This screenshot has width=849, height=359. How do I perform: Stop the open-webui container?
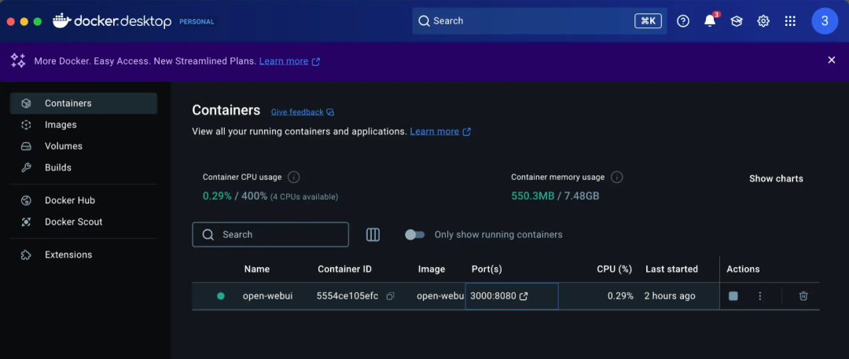click(733, 296)
